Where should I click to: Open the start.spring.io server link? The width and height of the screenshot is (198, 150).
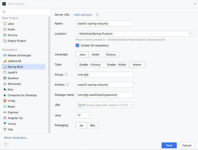tap(83, 15)
